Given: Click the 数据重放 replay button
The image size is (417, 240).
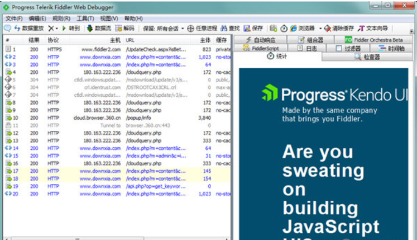Looking at the screenshot, I should click(28, 29).
